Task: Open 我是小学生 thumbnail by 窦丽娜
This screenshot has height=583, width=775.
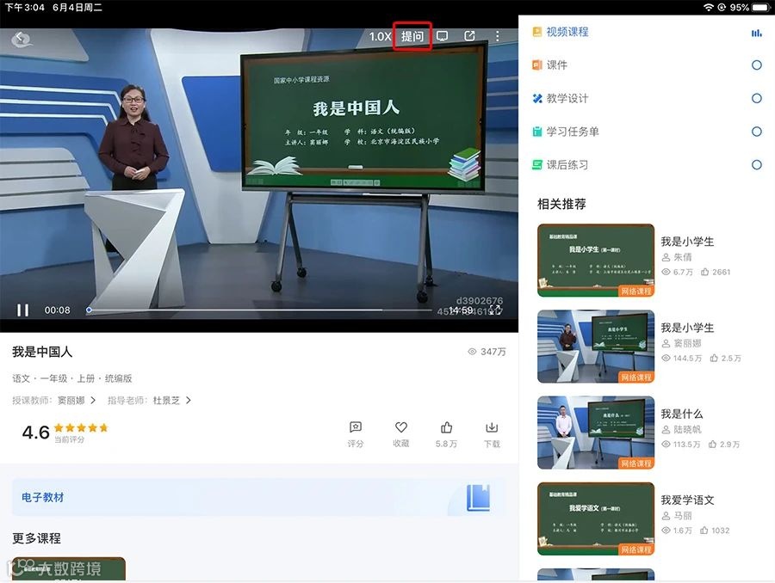Action: pyautogui.click(x=596, y=347)
